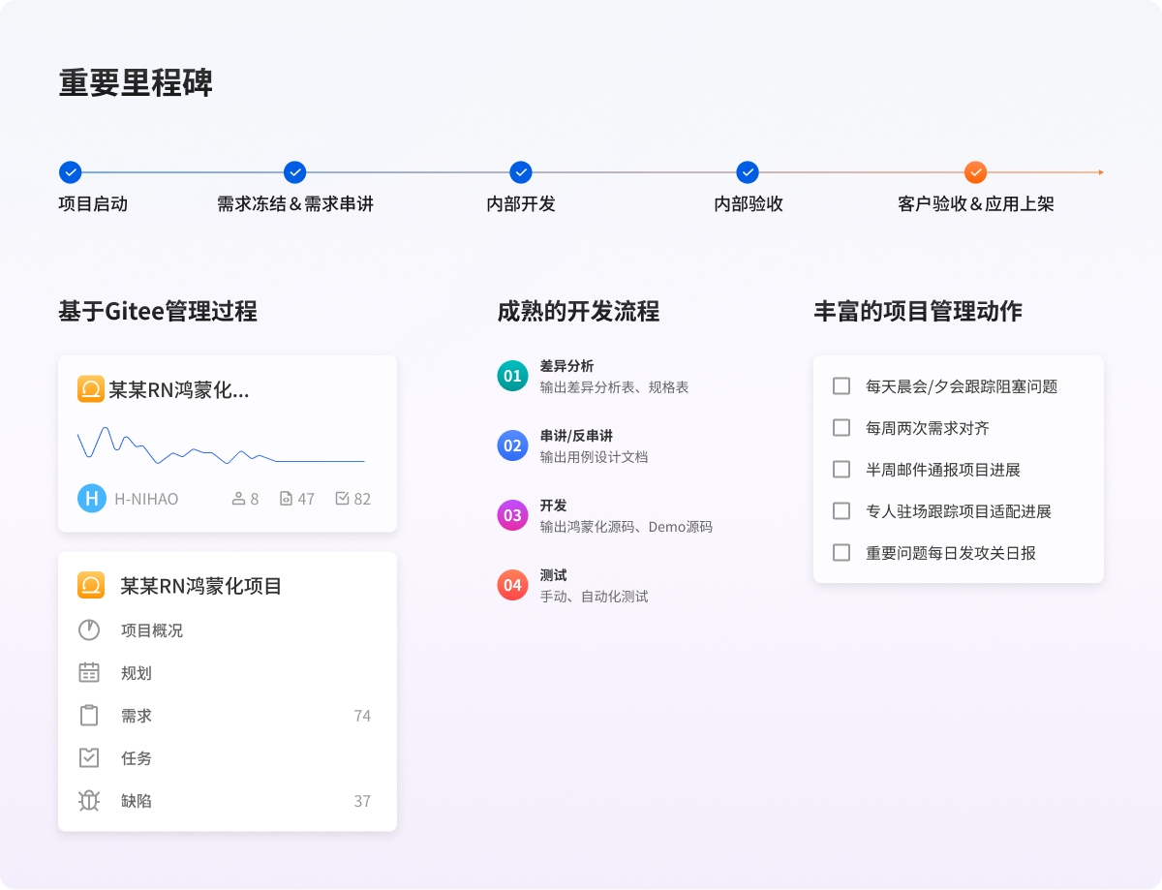Click the orange project logo beside 某某RN鸿蒙化项目
1162x890 pixels.
91,586
